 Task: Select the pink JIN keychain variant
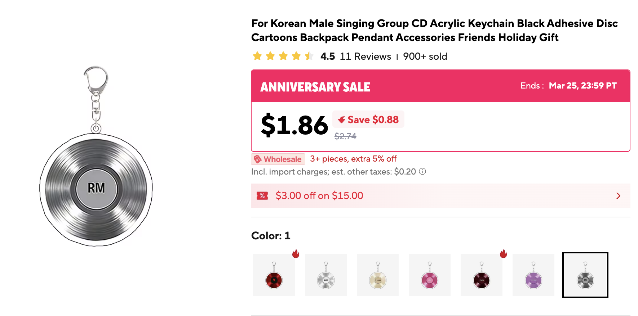coord(430,275)
